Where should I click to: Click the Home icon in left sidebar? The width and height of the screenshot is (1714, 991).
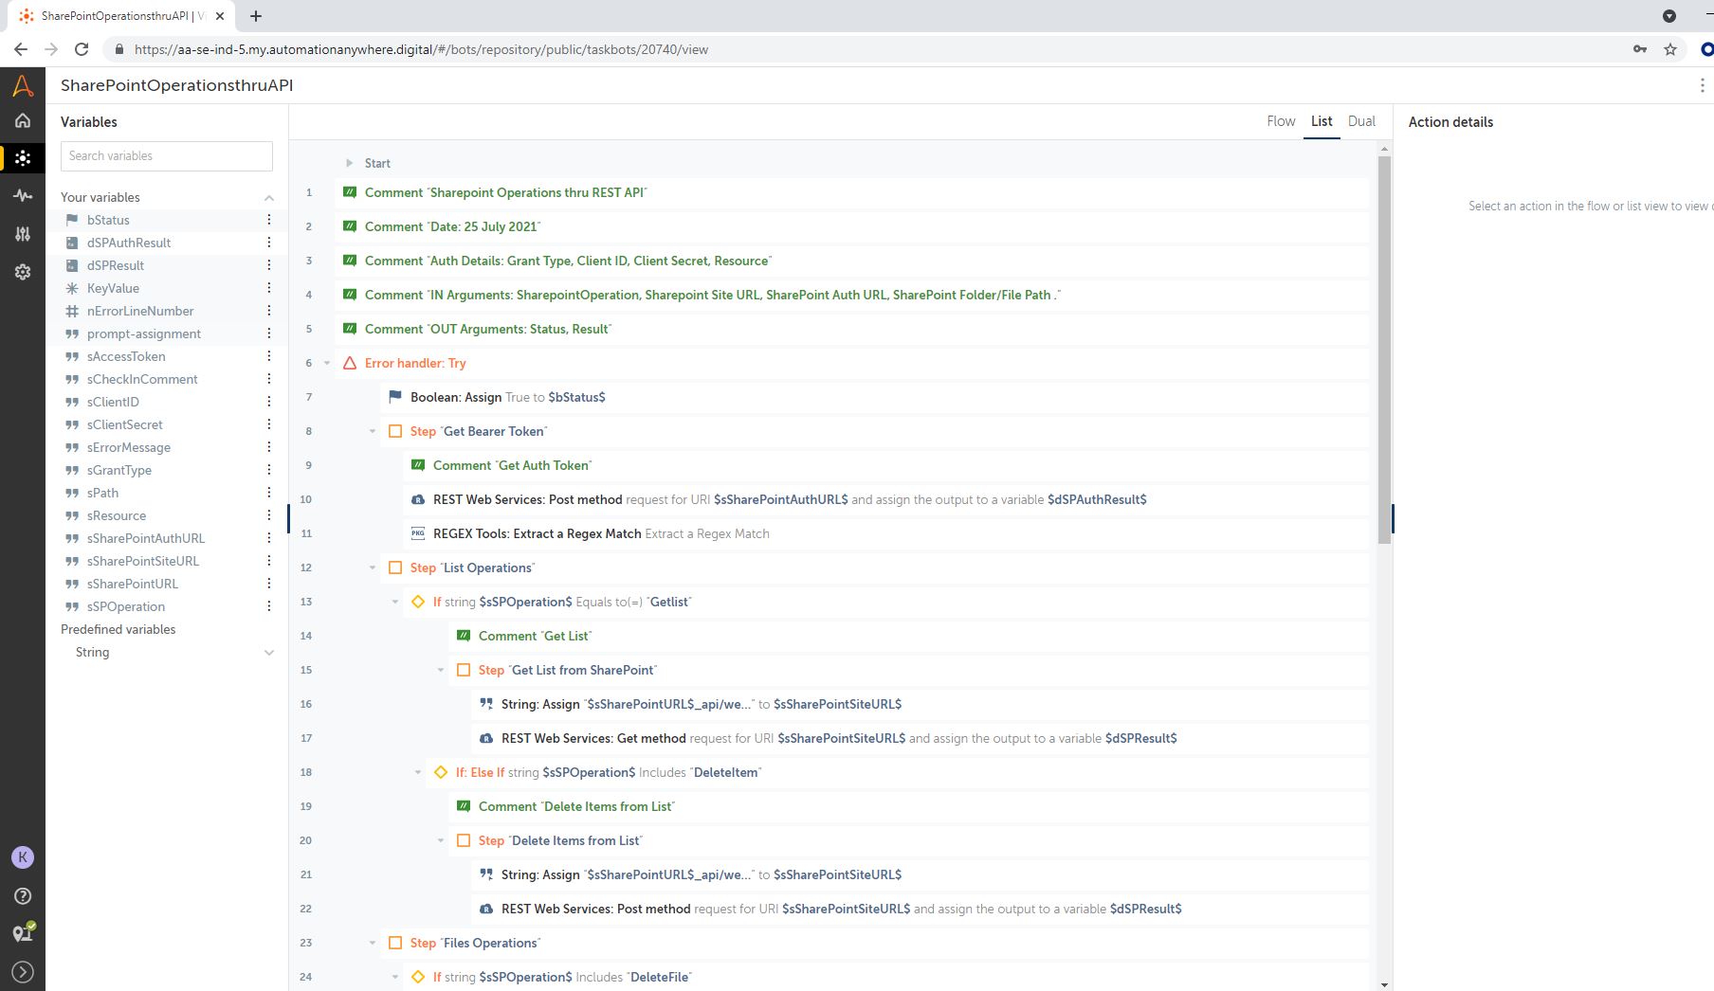pos(23,120)
